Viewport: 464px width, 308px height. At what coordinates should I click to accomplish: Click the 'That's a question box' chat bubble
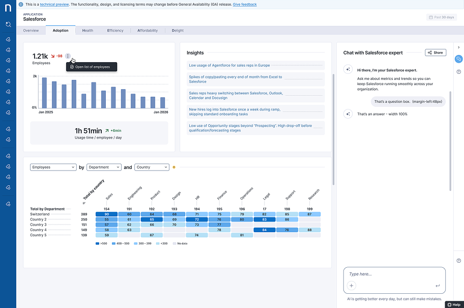point(408,102)
